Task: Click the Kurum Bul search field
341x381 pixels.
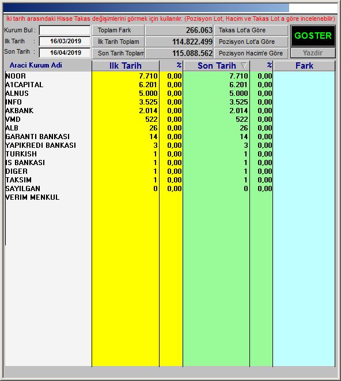Action: point(65,31)
